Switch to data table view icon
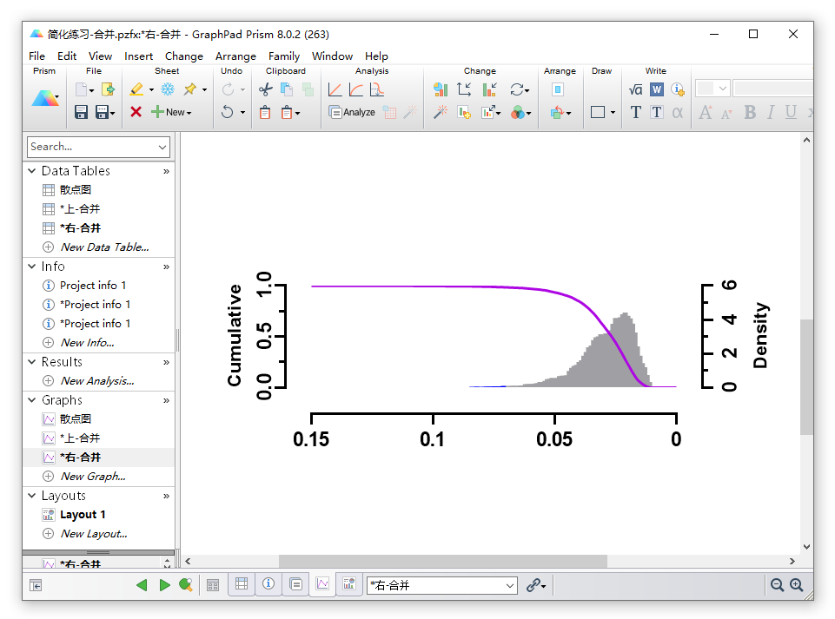Viewport: 835px width, 619px height. point(242,584)
